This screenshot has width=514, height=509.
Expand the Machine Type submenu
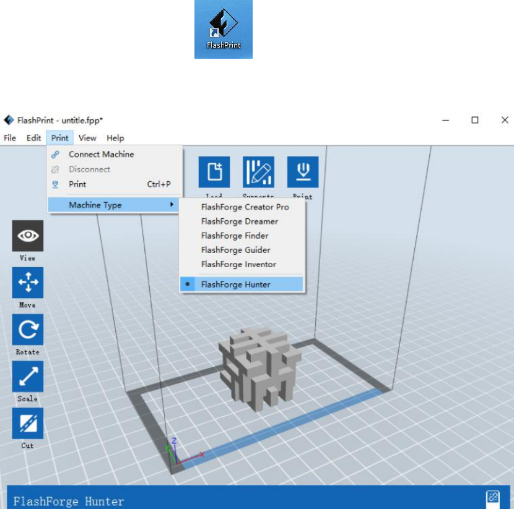(113, 205)
